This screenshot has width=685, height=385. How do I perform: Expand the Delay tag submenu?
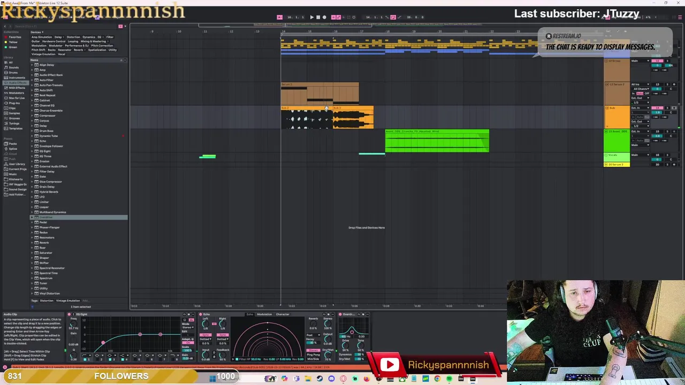pos(59,37)
